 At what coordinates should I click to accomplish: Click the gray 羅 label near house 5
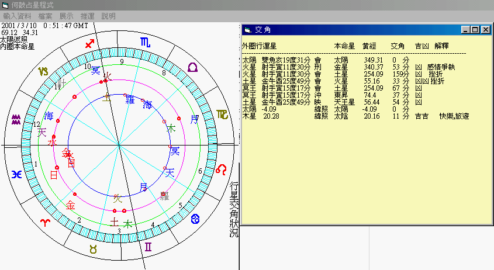164,196
